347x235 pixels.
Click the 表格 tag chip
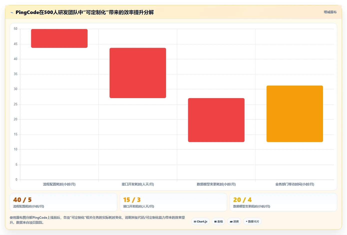tap(218, 221)
